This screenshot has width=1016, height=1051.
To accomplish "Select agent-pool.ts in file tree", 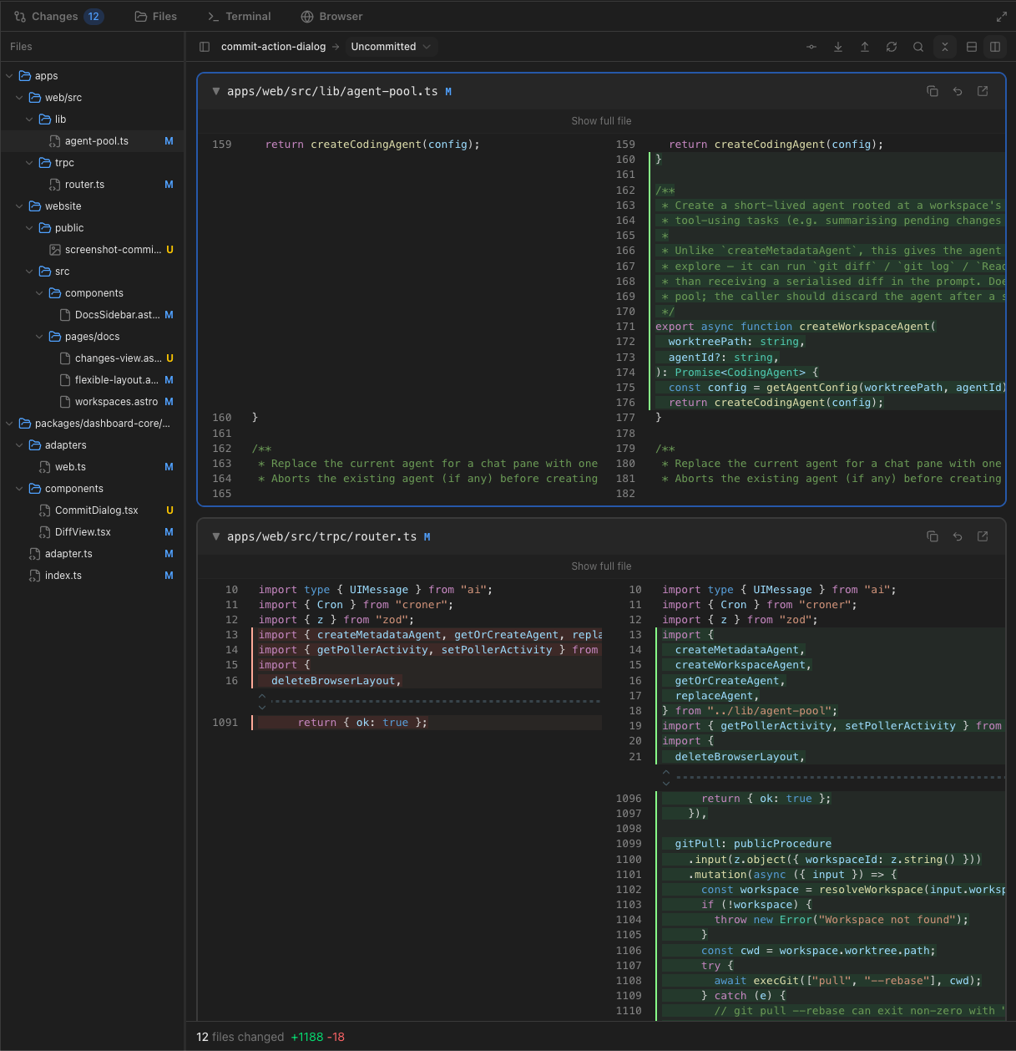I will 92,141.
